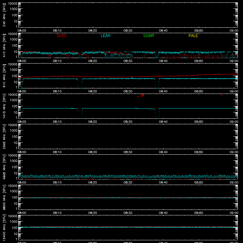Click 08:40 tick under the 1415 MHz panel
Screen dimensions: 243x243
(163, 122)
